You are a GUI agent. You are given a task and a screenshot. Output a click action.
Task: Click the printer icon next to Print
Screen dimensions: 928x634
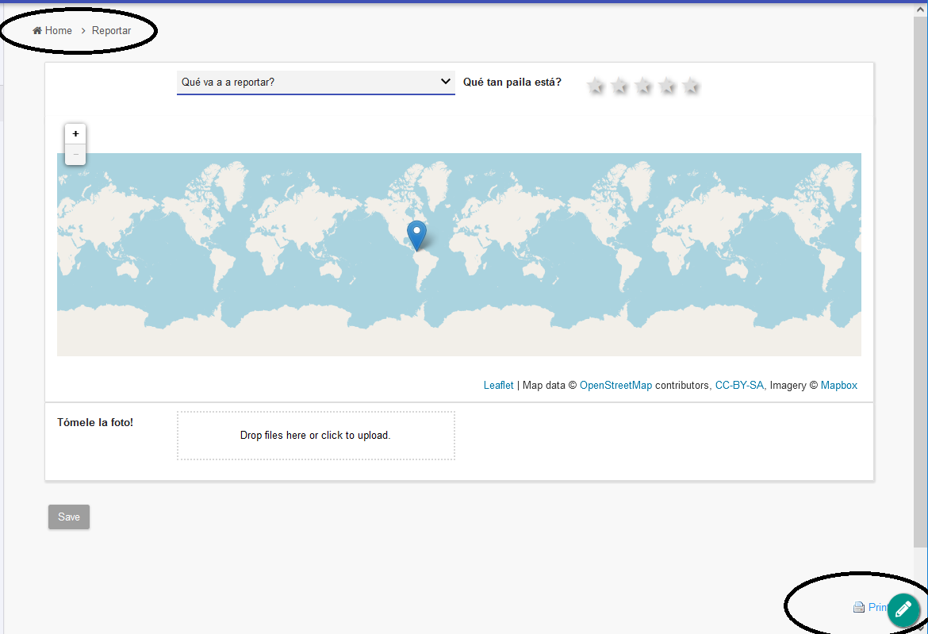coord(858,608)
